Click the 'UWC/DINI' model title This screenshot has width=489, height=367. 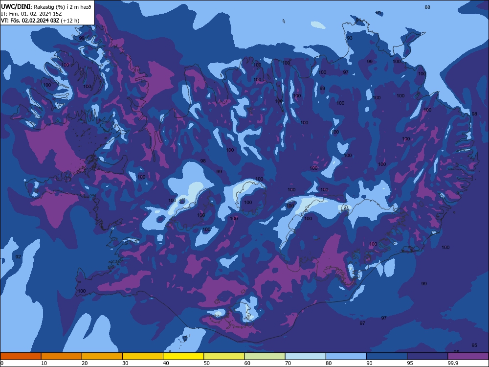click(16, 6)
